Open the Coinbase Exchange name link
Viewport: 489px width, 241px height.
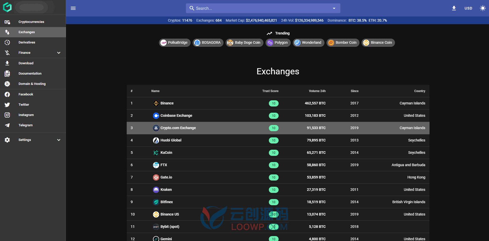(x=176, y=115)
